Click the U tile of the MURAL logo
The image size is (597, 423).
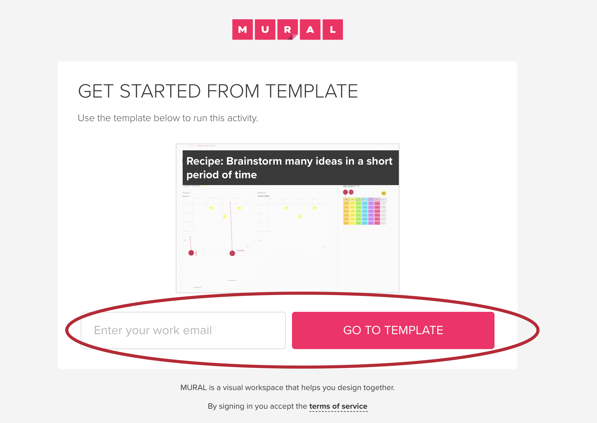pyautogui.click(x=265, y=30)
